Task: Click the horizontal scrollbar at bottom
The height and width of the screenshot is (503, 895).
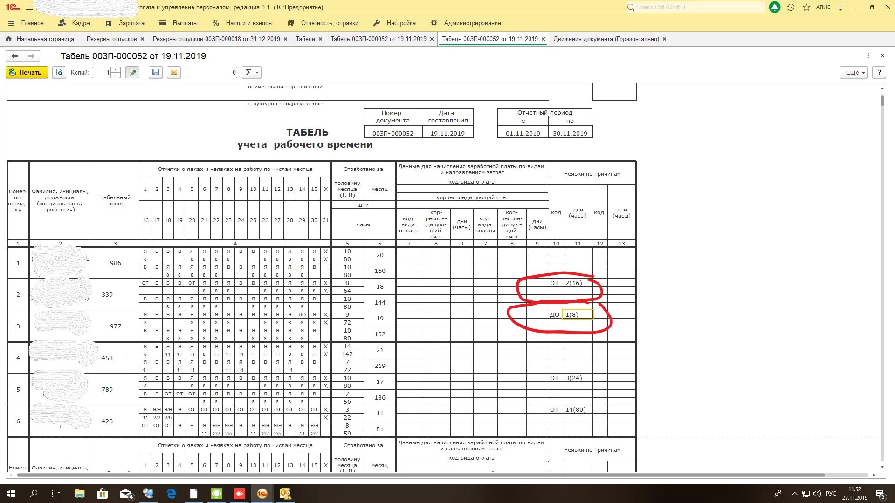Action: click(x=420, y=475)
